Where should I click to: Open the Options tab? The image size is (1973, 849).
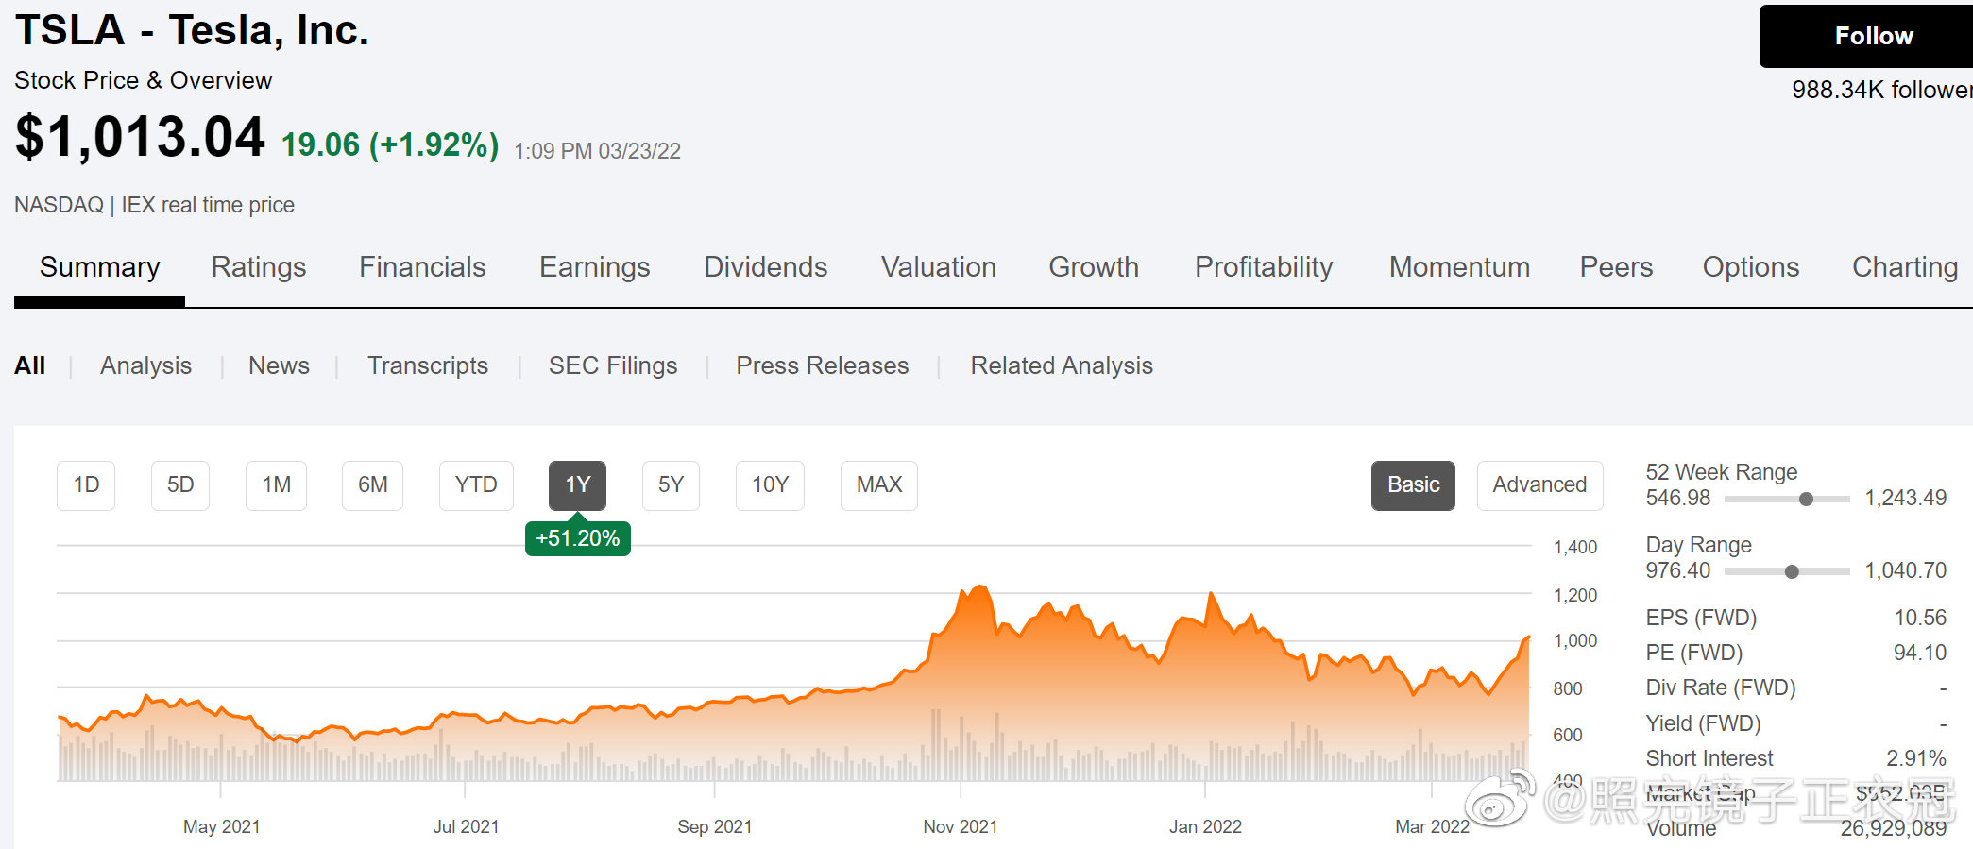click(1751, 267)
